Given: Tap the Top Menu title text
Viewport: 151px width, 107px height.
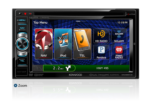Looking at the screenshot, I should 40,23.
